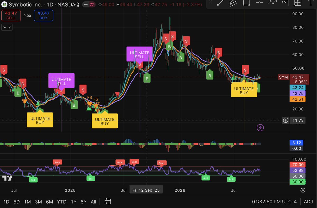The width and height of the screenshot is (317, 208).
Task: Click the ULTIMATE SELL label near Sep 2025
Action: [140, 54]
